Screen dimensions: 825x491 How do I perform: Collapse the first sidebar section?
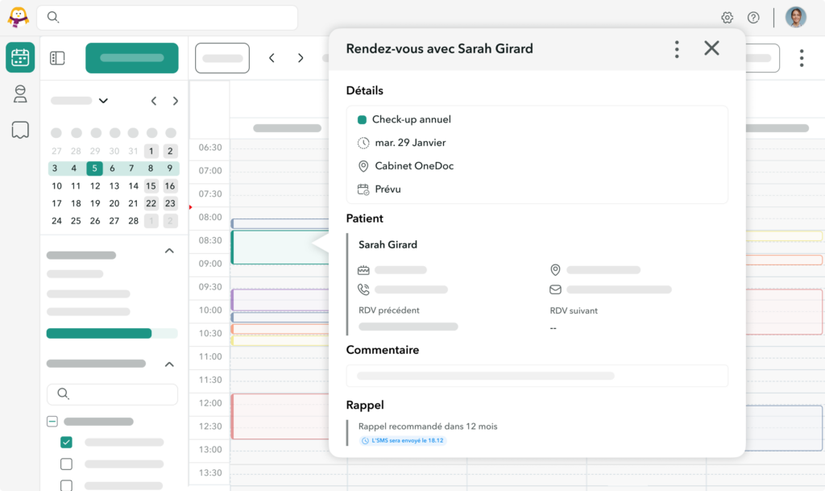click(x=169, y=251)
